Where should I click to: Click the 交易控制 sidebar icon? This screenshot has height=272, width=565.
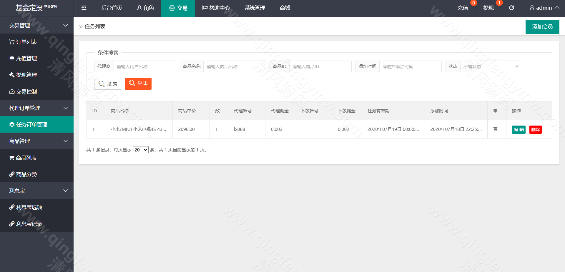(12, 91)
